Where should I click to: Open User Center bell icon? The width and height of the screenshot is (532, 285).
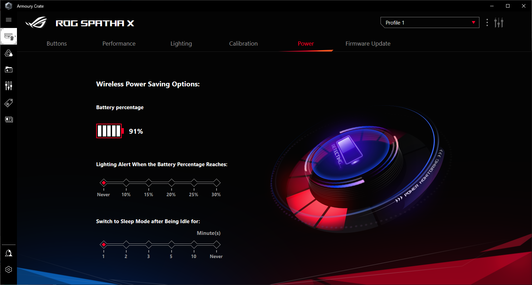(x=9, y=253)
